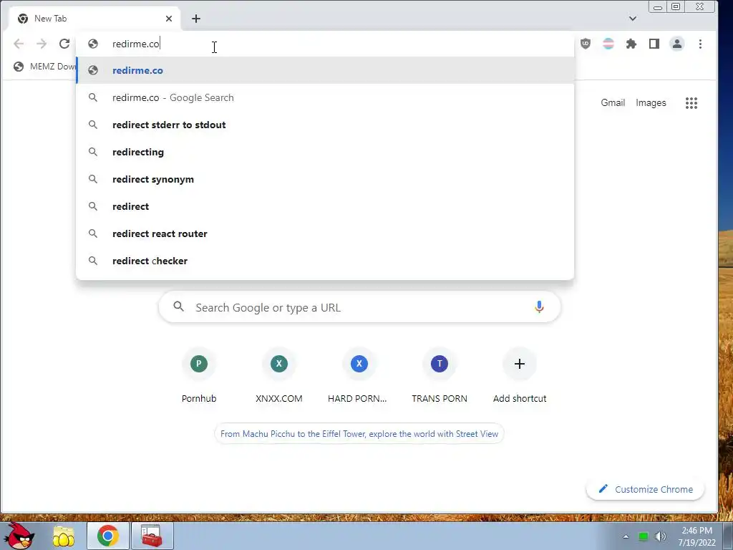Select redirme.co URL suggestion

tap(325, 71)
